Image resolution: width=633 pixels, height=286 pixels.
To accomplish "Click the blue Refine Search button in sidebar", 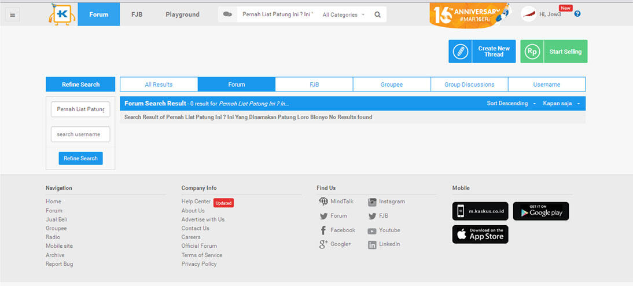I will [x=81, y=159].
